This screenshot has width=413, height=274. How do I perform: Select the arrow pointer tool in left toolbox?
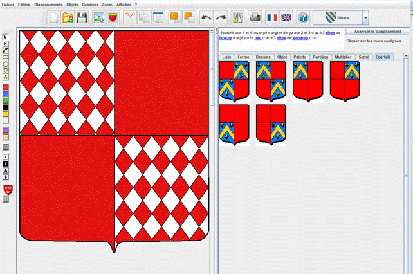point(6,37)
